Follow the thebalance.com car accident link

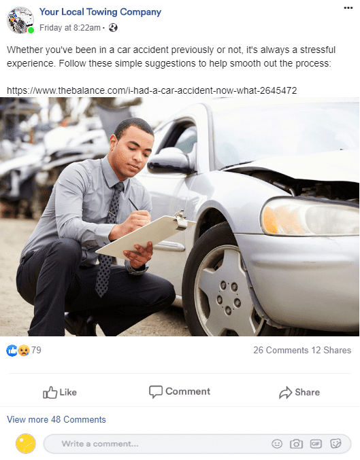(x=152, y=90)
